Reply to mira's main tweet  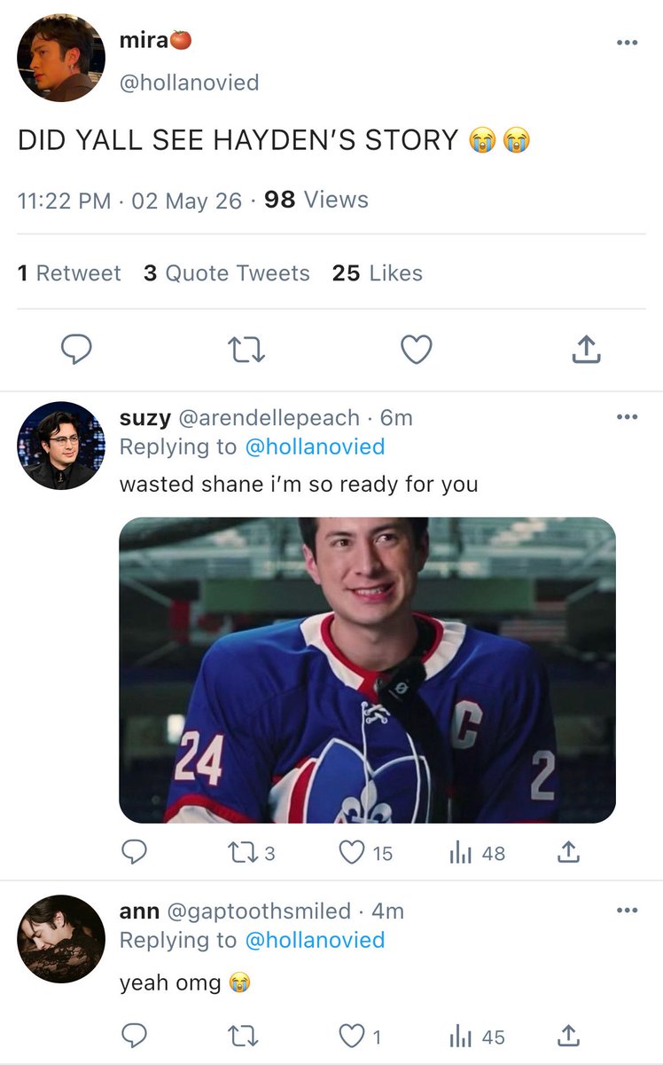point(76,350)
